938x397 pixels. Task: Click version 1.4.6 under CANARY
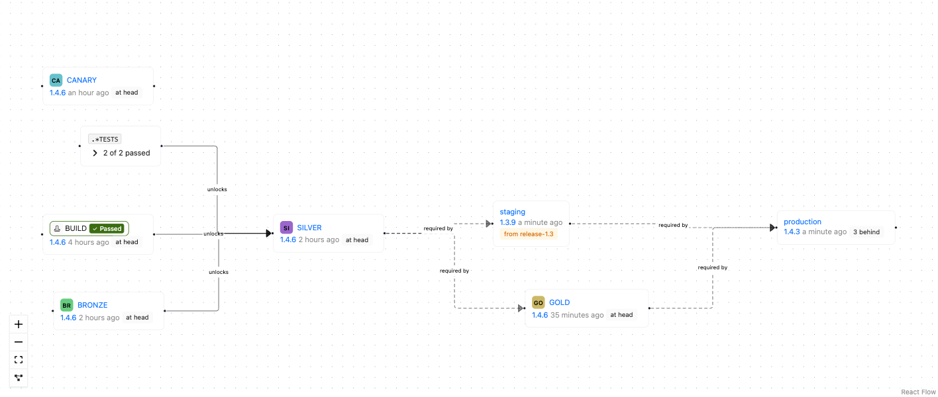[58, 93]
